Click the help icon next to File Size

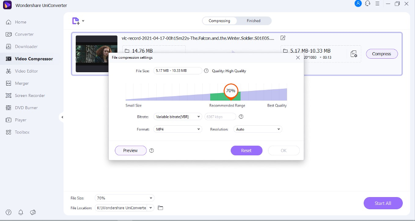coord(206,70)
